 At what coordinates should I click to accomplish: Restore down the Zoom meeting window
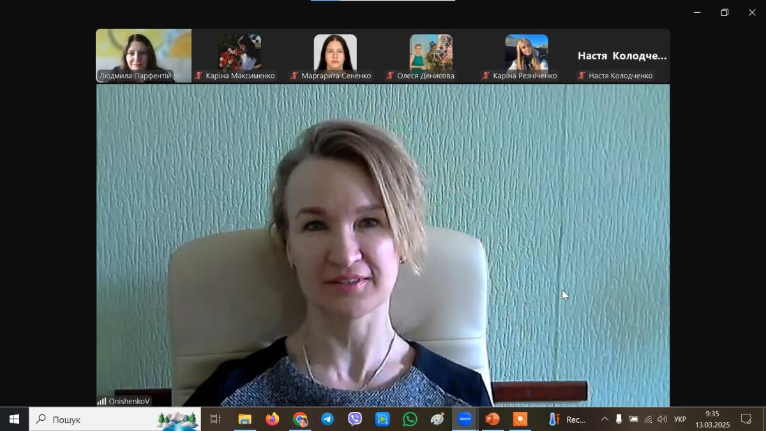pyautogui.click(x=725, y=12)
